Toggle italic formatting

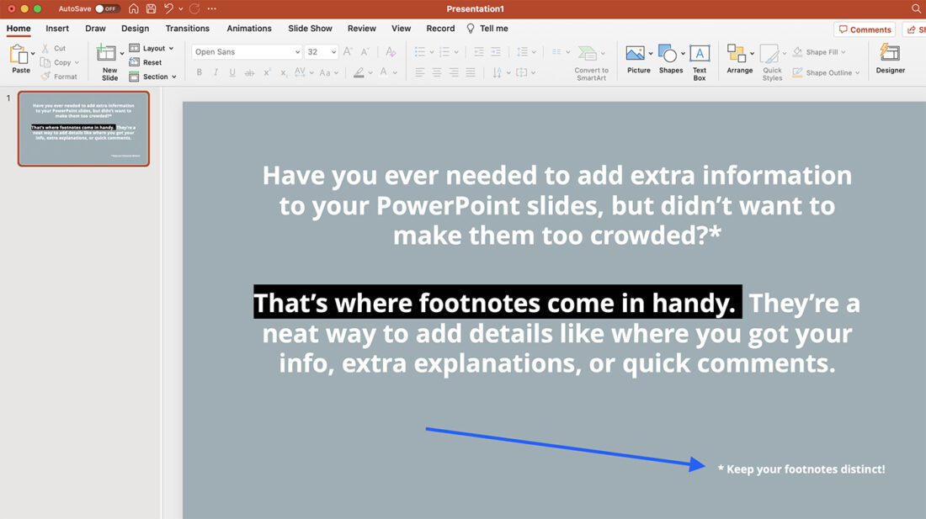point(216,72)
